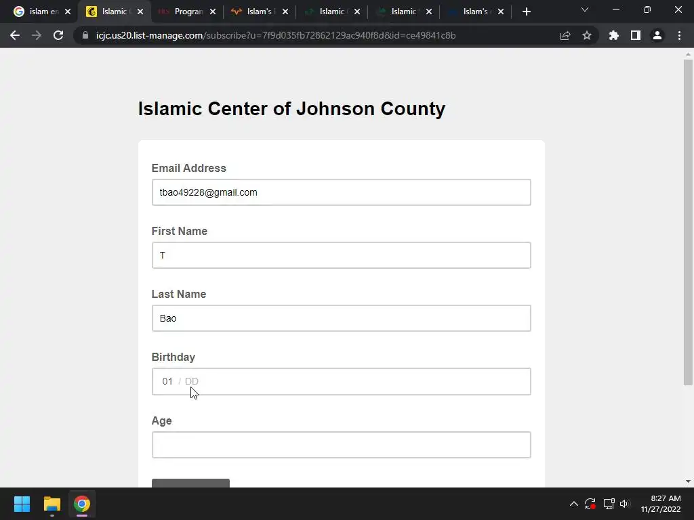The height and width of the screenshot is (520, 694).
Task: Click the forward navigation arrow
Action: [x=37, y=35]
